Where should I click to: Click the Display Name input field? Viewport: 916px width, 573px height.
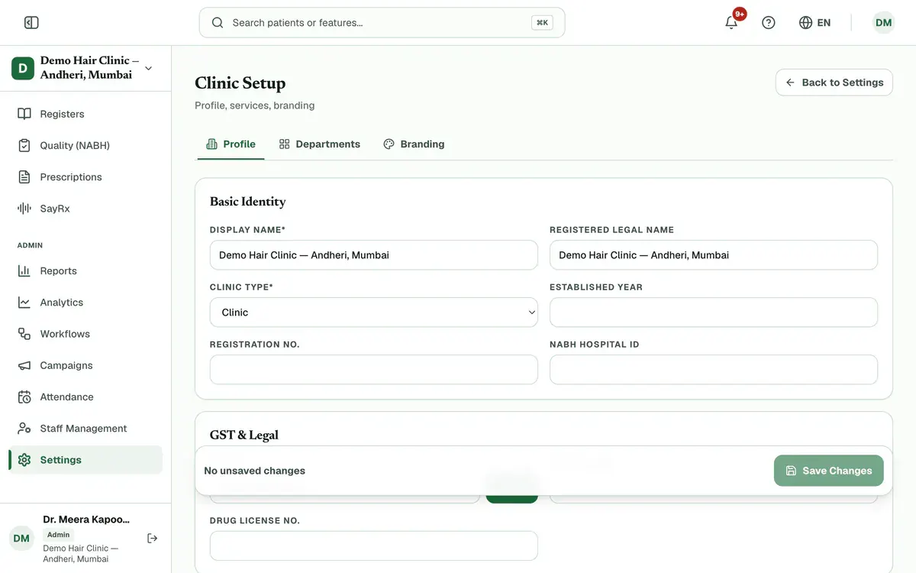374,255
